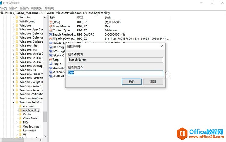226x142 pixels.
Task: Maximize the 注册表编辑器 window
Action: click(x=212, y=3)
